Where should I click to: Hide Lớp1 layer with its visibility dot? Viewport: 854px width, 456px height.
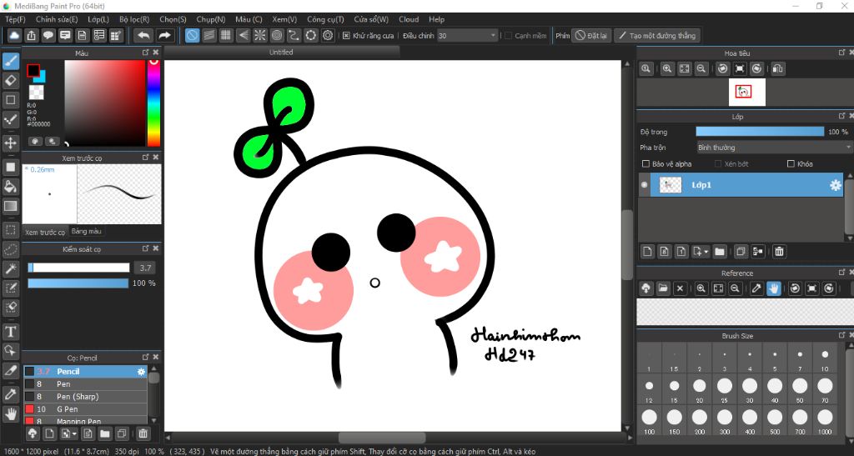click(644, 185)
